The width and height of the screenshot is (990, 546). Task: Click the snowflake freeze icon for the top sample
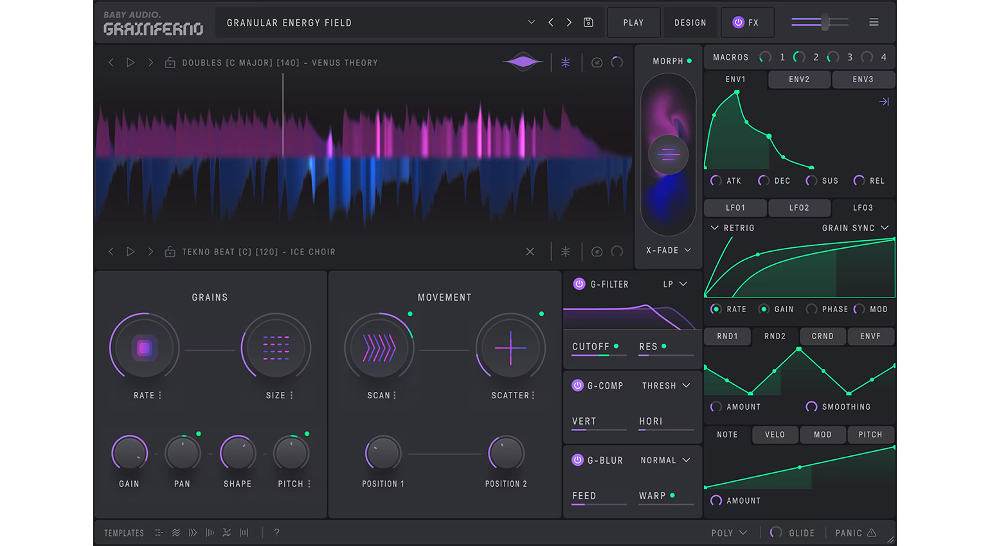565,62
